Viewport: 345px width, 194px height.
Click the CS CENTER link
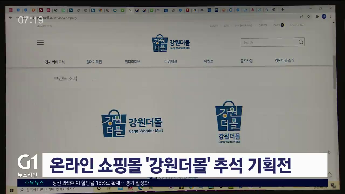click(x=297, y=25)
